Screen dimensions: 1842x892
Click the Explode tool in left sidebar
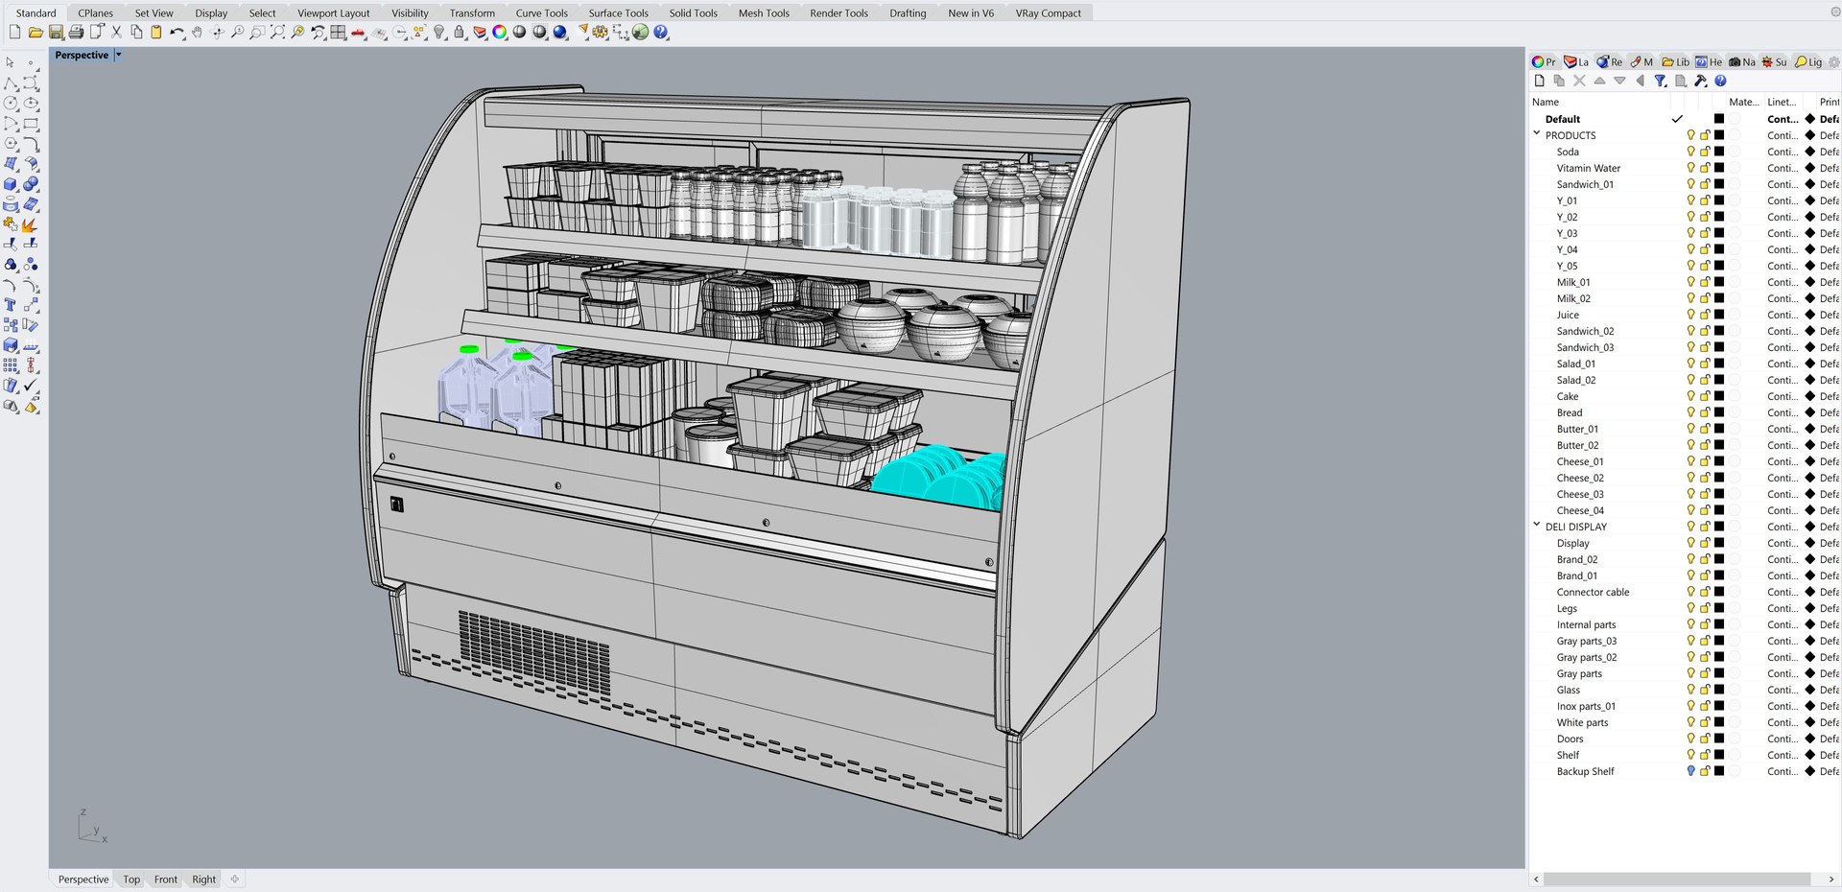(x=30, y=224)
